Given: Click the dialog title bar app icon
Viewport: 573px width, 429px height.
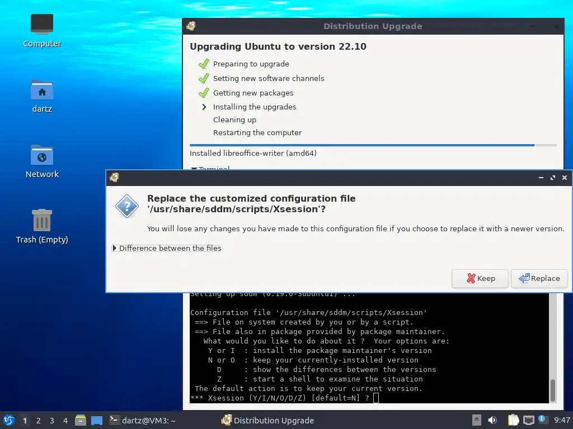Looking at the screenshot, I should point(114,177).
